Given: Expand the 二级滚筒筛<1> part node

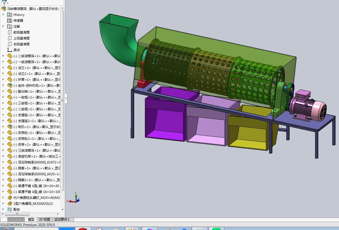Looking at the screenshot, I should pos(3,56).
